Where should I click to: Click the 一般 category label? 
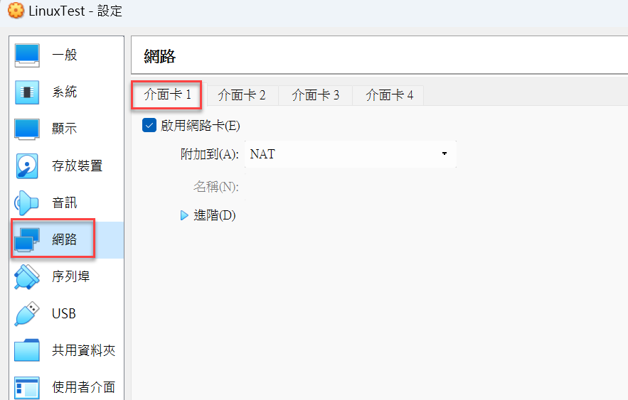pos(65,55)
